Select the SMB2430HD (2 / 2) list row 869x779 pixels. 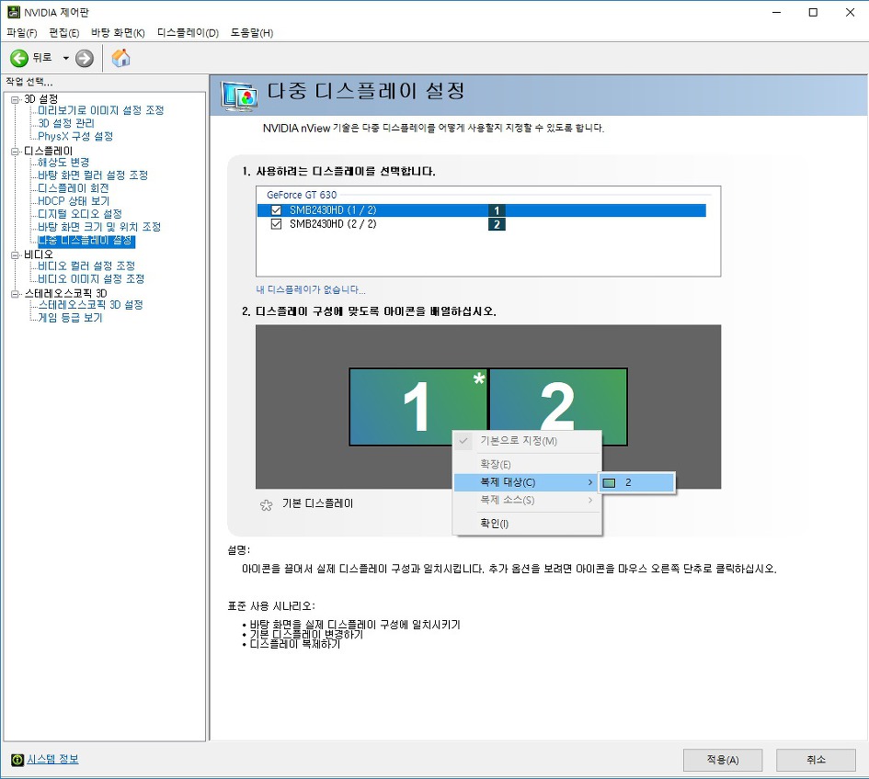coord(482,224)
